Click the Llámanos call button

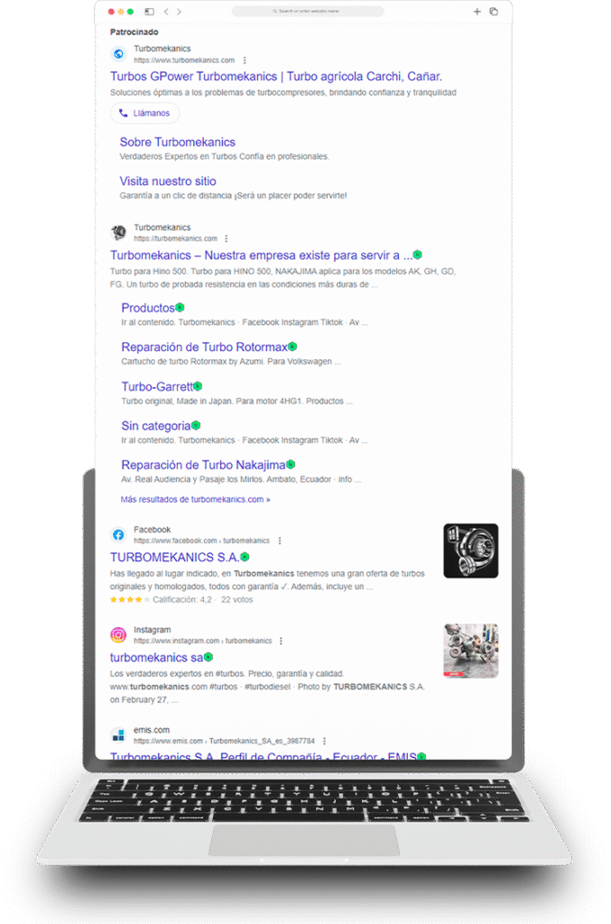[144, 113]
